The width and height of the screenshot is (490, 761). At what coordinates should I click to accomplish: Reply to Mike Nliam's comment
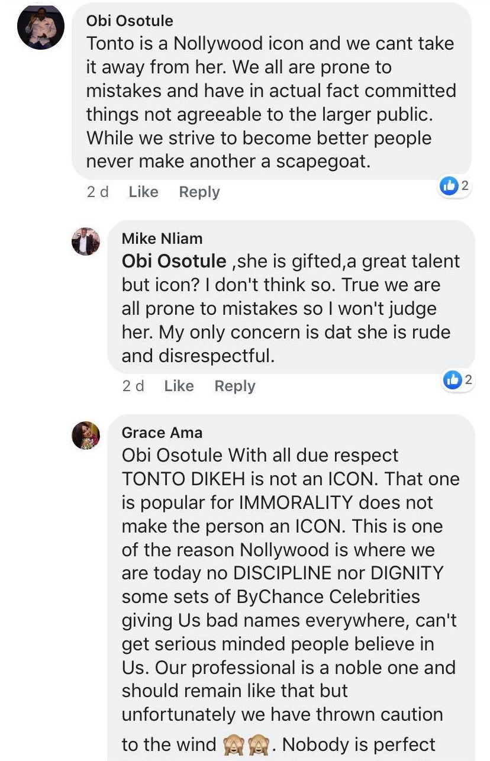click(x=235, y=386)
